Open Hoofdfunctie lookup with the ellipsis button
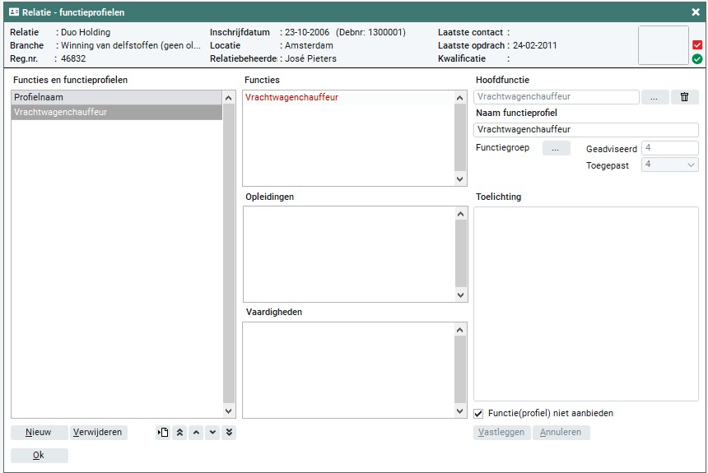The height and width of the screenshot is (473, 708). (x=654, y=97)
